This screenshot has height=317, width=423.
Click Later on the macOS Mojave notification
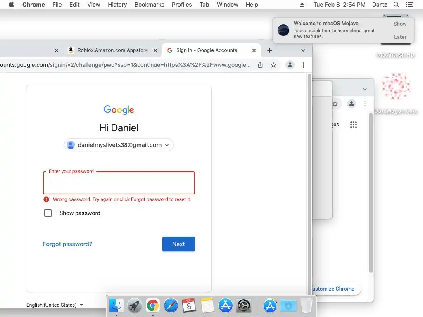tap(400, 37)
